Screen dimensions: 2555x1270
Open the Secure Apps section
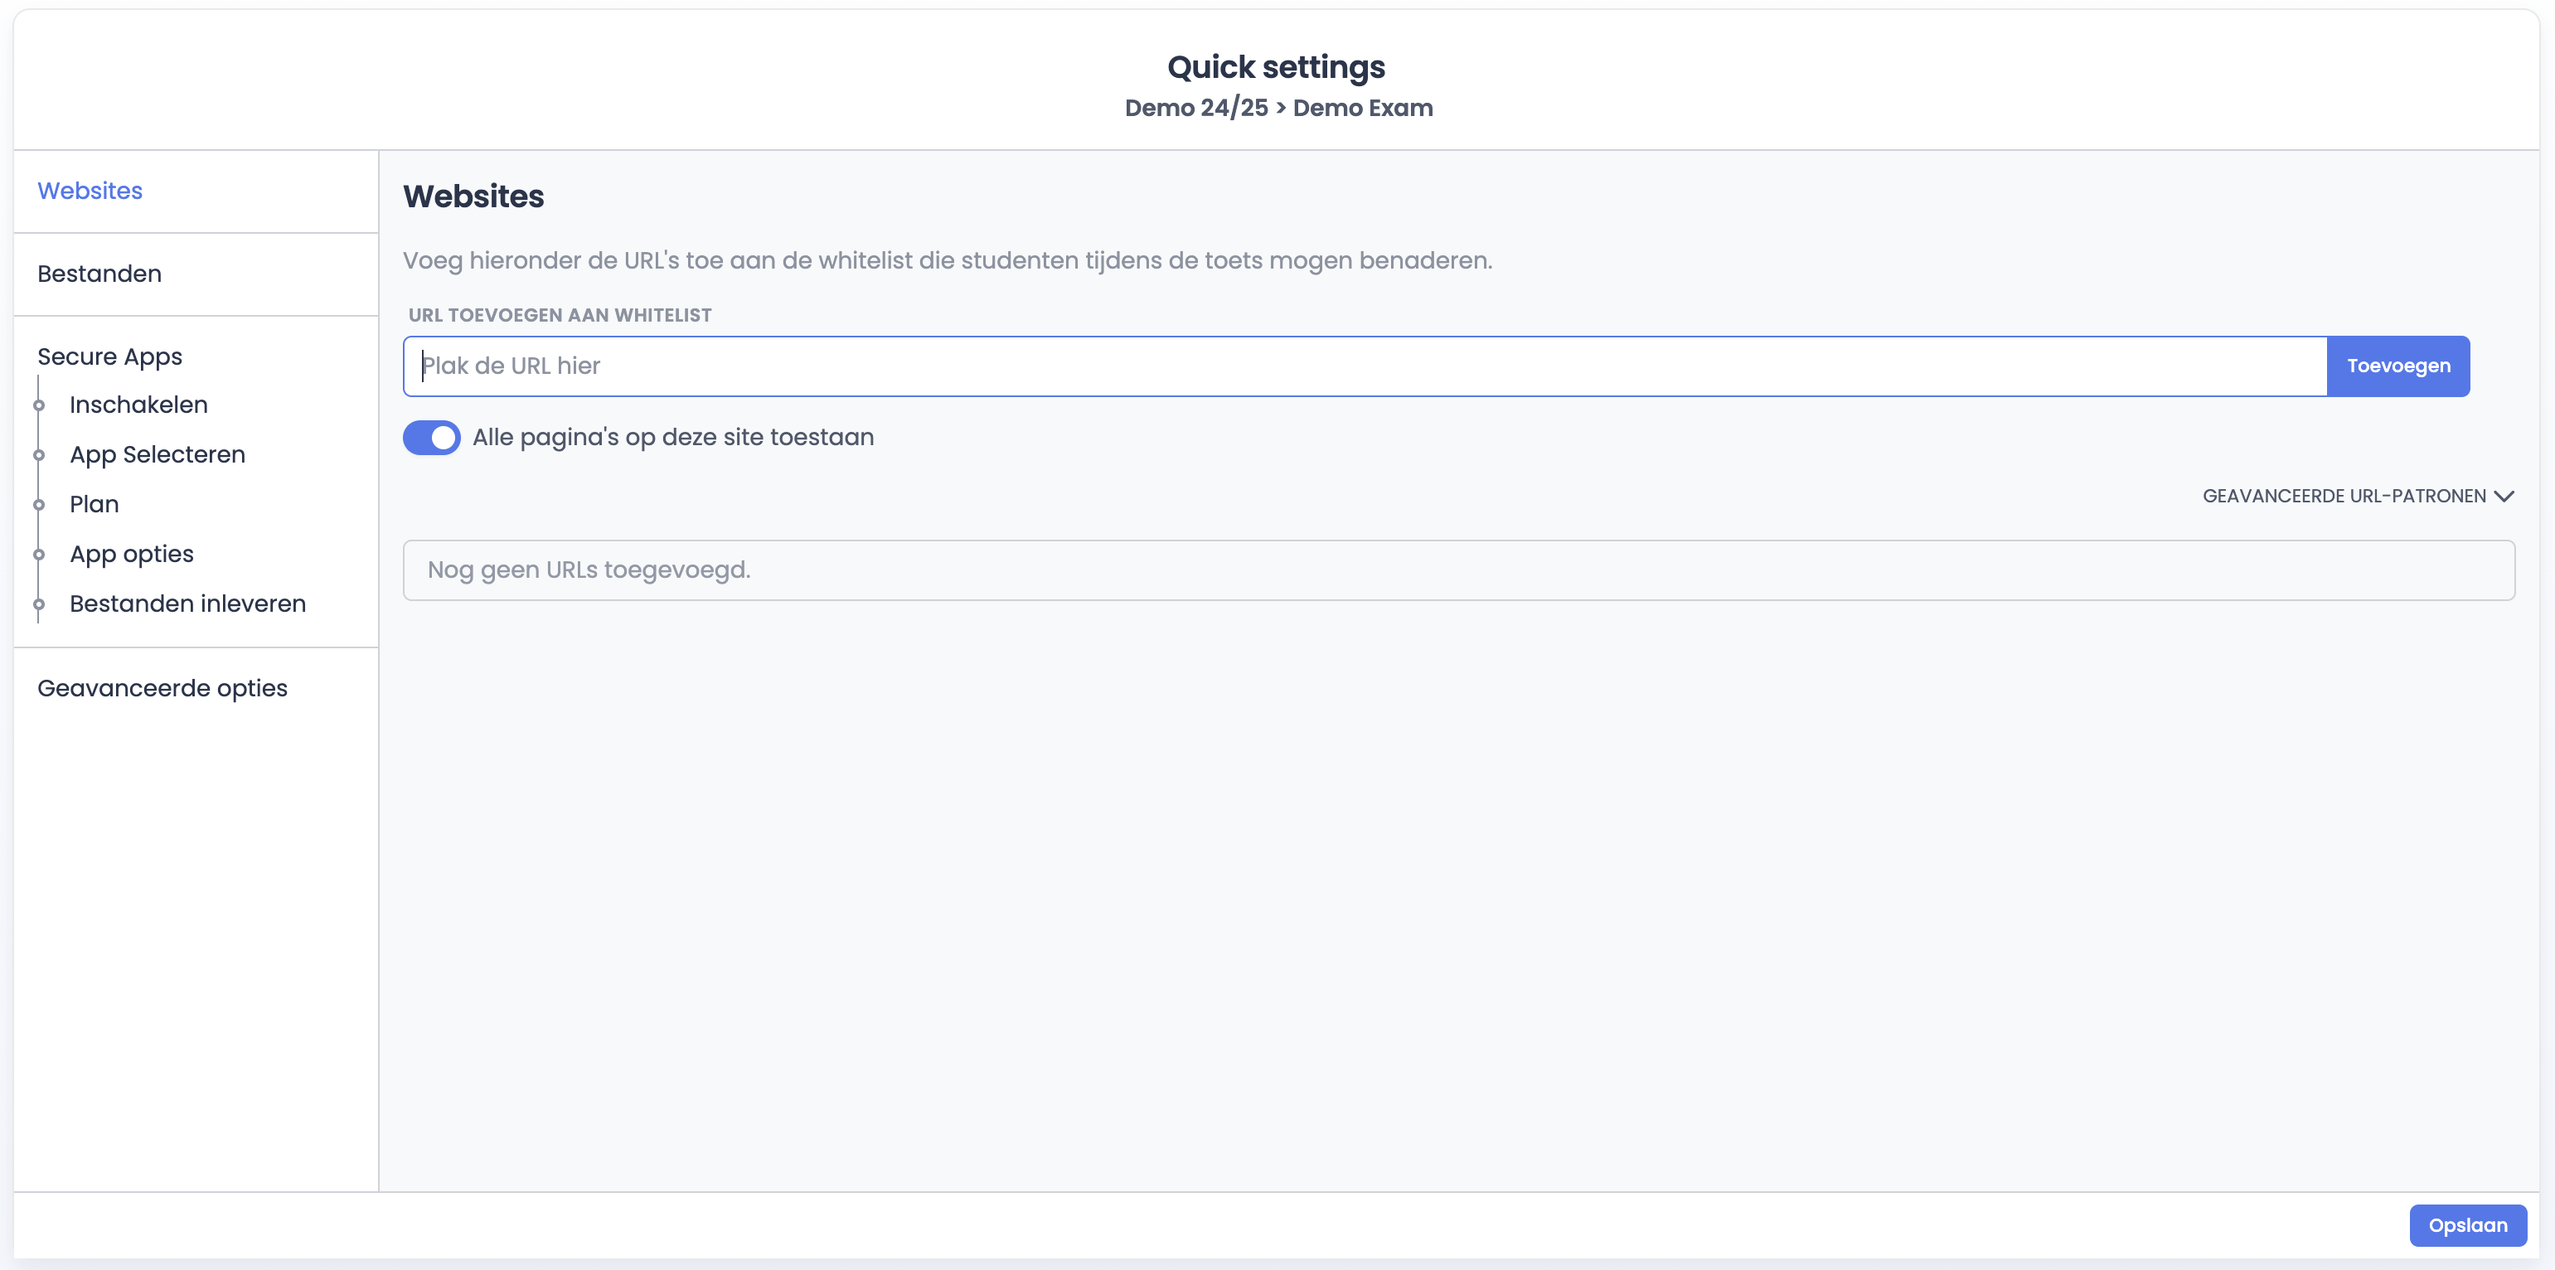pyautogui.click(x=109, y=356)
